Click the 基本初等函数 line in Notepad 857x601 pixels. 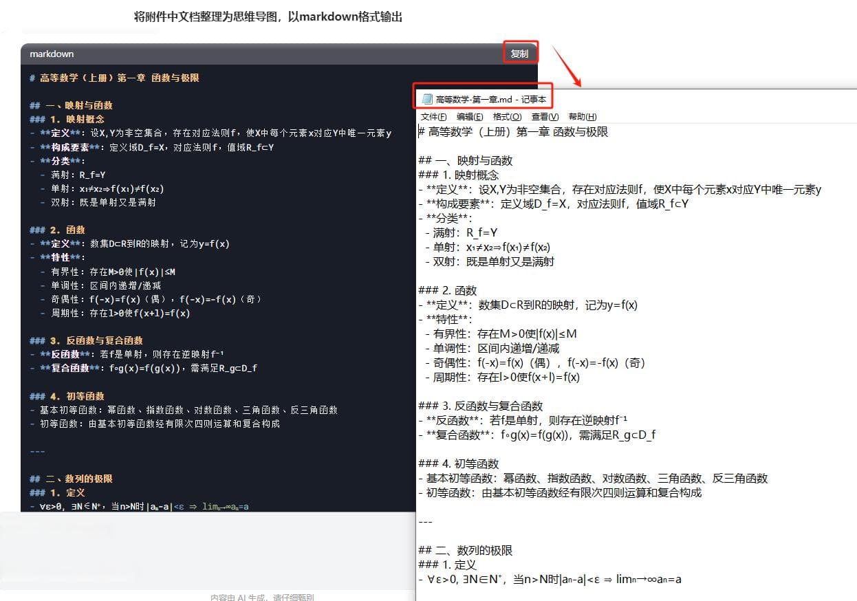(594, 479)
